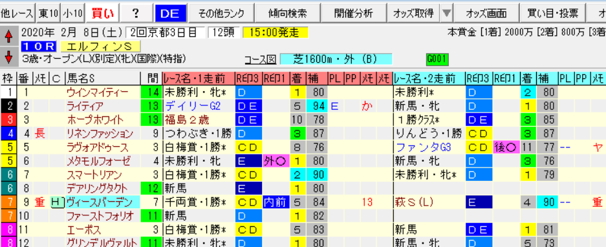Open the その他ランク menu
This screenshot has height=247, width=606.
pos(221,14)
